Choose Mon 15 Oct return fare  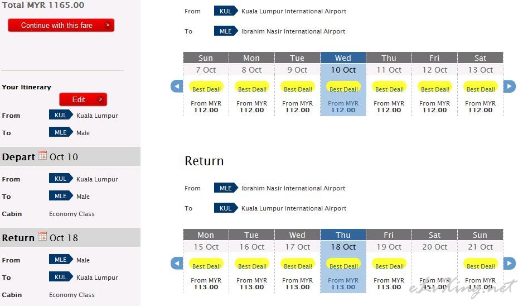tap(206, 284)
